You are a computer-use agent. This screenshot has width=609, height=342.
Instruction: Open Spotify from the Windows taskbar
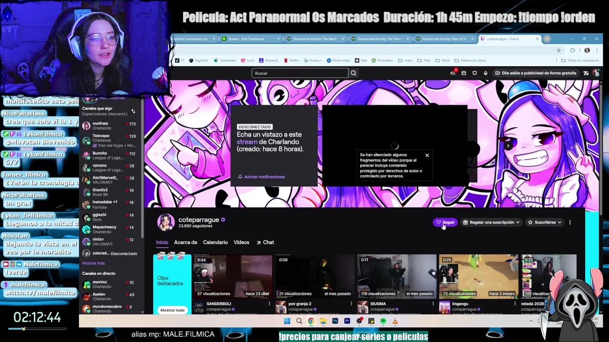tap(383, 321)
